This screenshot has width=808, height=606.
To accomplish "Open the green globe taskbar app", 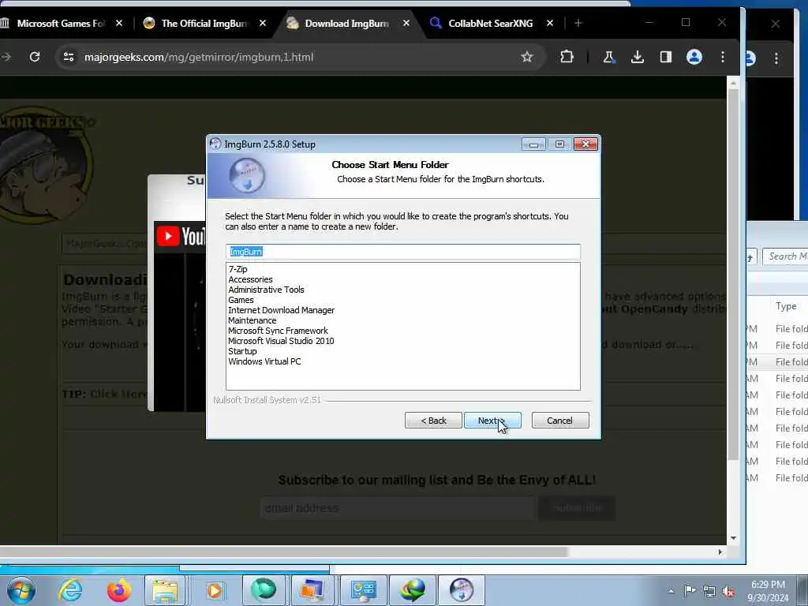I will coord(264,590).
